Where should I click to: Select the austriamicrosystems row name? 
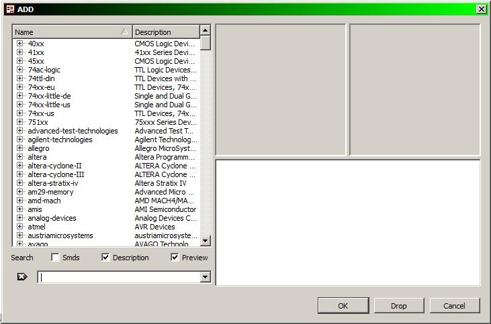pyautogui.click(x=60, y=235)
